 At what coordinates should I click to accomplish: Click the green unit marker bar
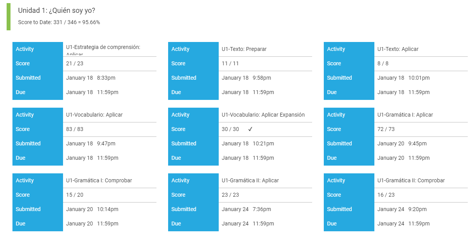point(9,16)
